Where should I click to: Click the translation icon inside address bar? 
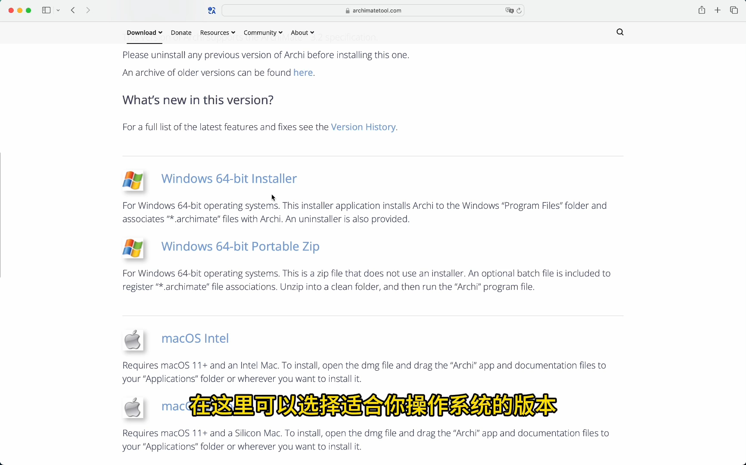click(510, 11)
